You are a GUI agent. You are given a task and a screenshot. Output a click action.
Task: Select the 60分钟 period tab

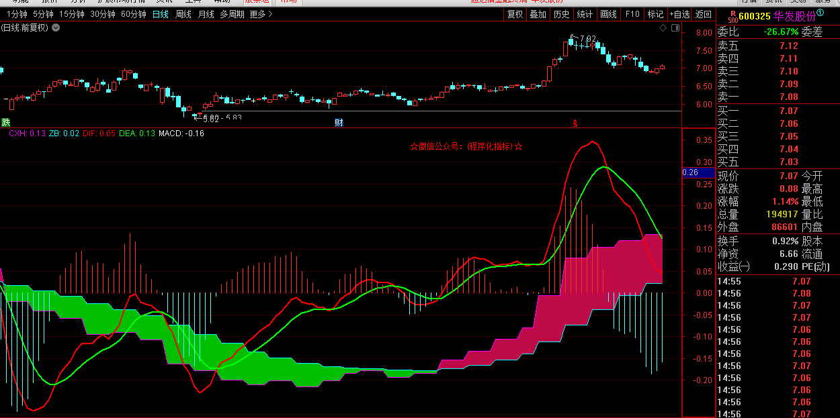[134, 14]
